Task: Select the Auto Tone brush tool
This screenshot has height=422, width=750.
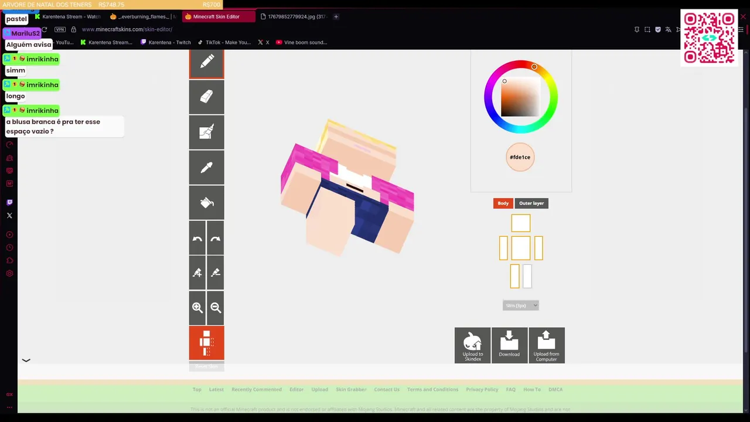Action: click(x=206, y=132)
